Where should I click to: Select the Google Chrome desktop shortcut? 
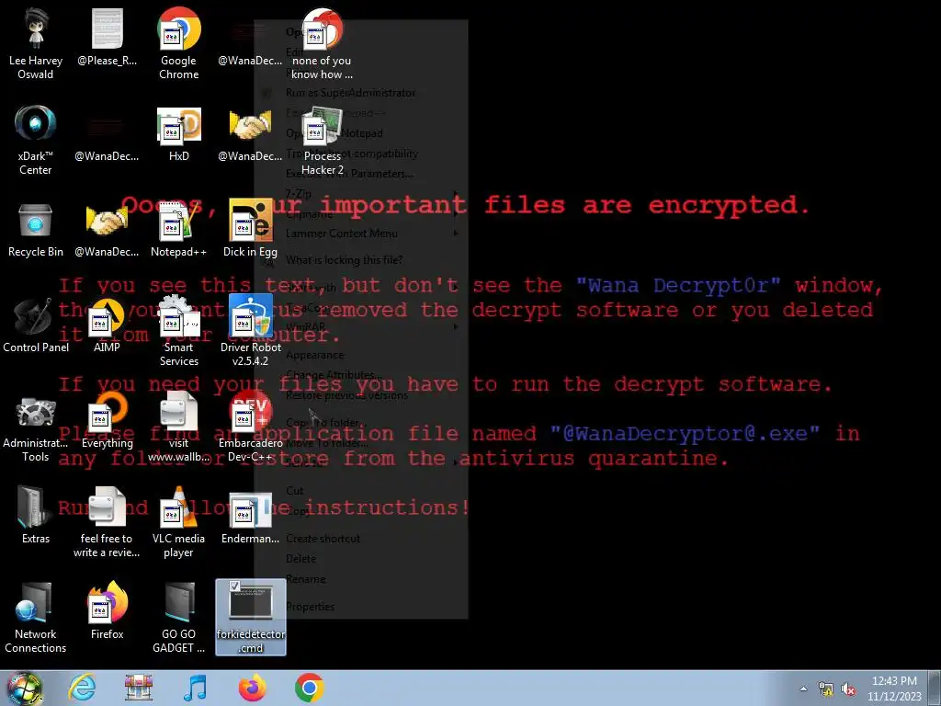(179, 43)
